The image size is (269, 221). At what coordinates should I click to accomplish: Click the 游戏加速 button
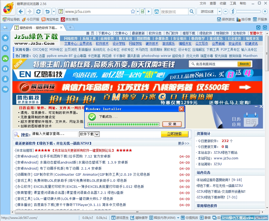tap(207, 12)
